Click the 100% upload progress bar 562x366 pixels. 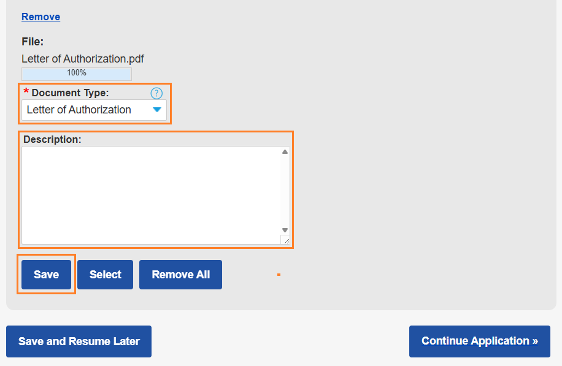77,73
